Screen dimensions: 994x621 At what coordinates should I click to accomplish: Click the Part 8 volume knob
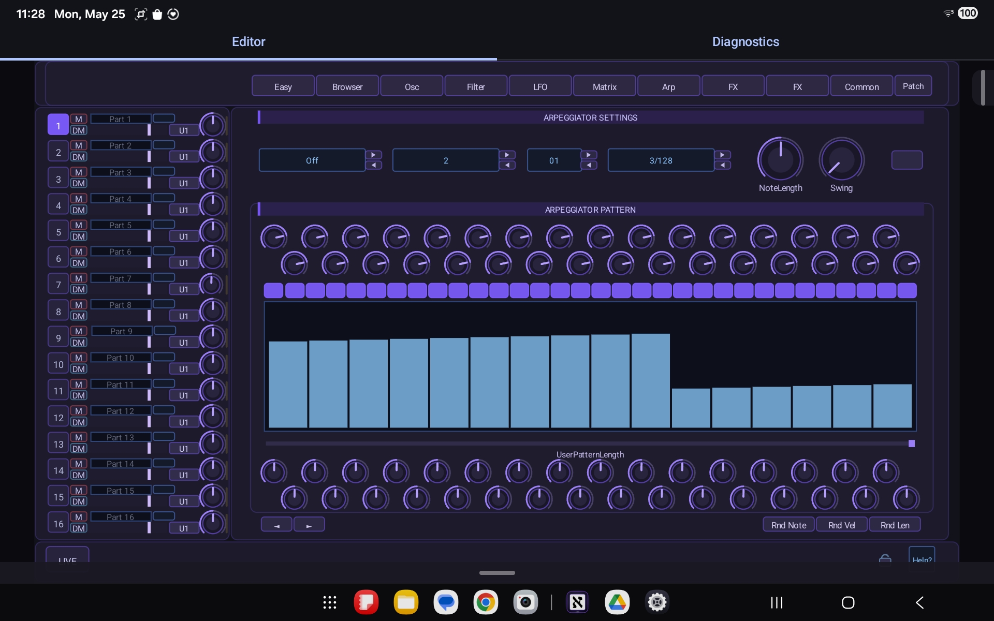tap(213, 311)
